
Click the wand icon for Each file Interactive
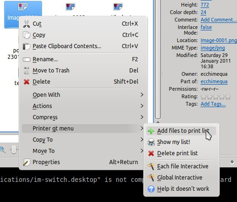pos(151,166)
